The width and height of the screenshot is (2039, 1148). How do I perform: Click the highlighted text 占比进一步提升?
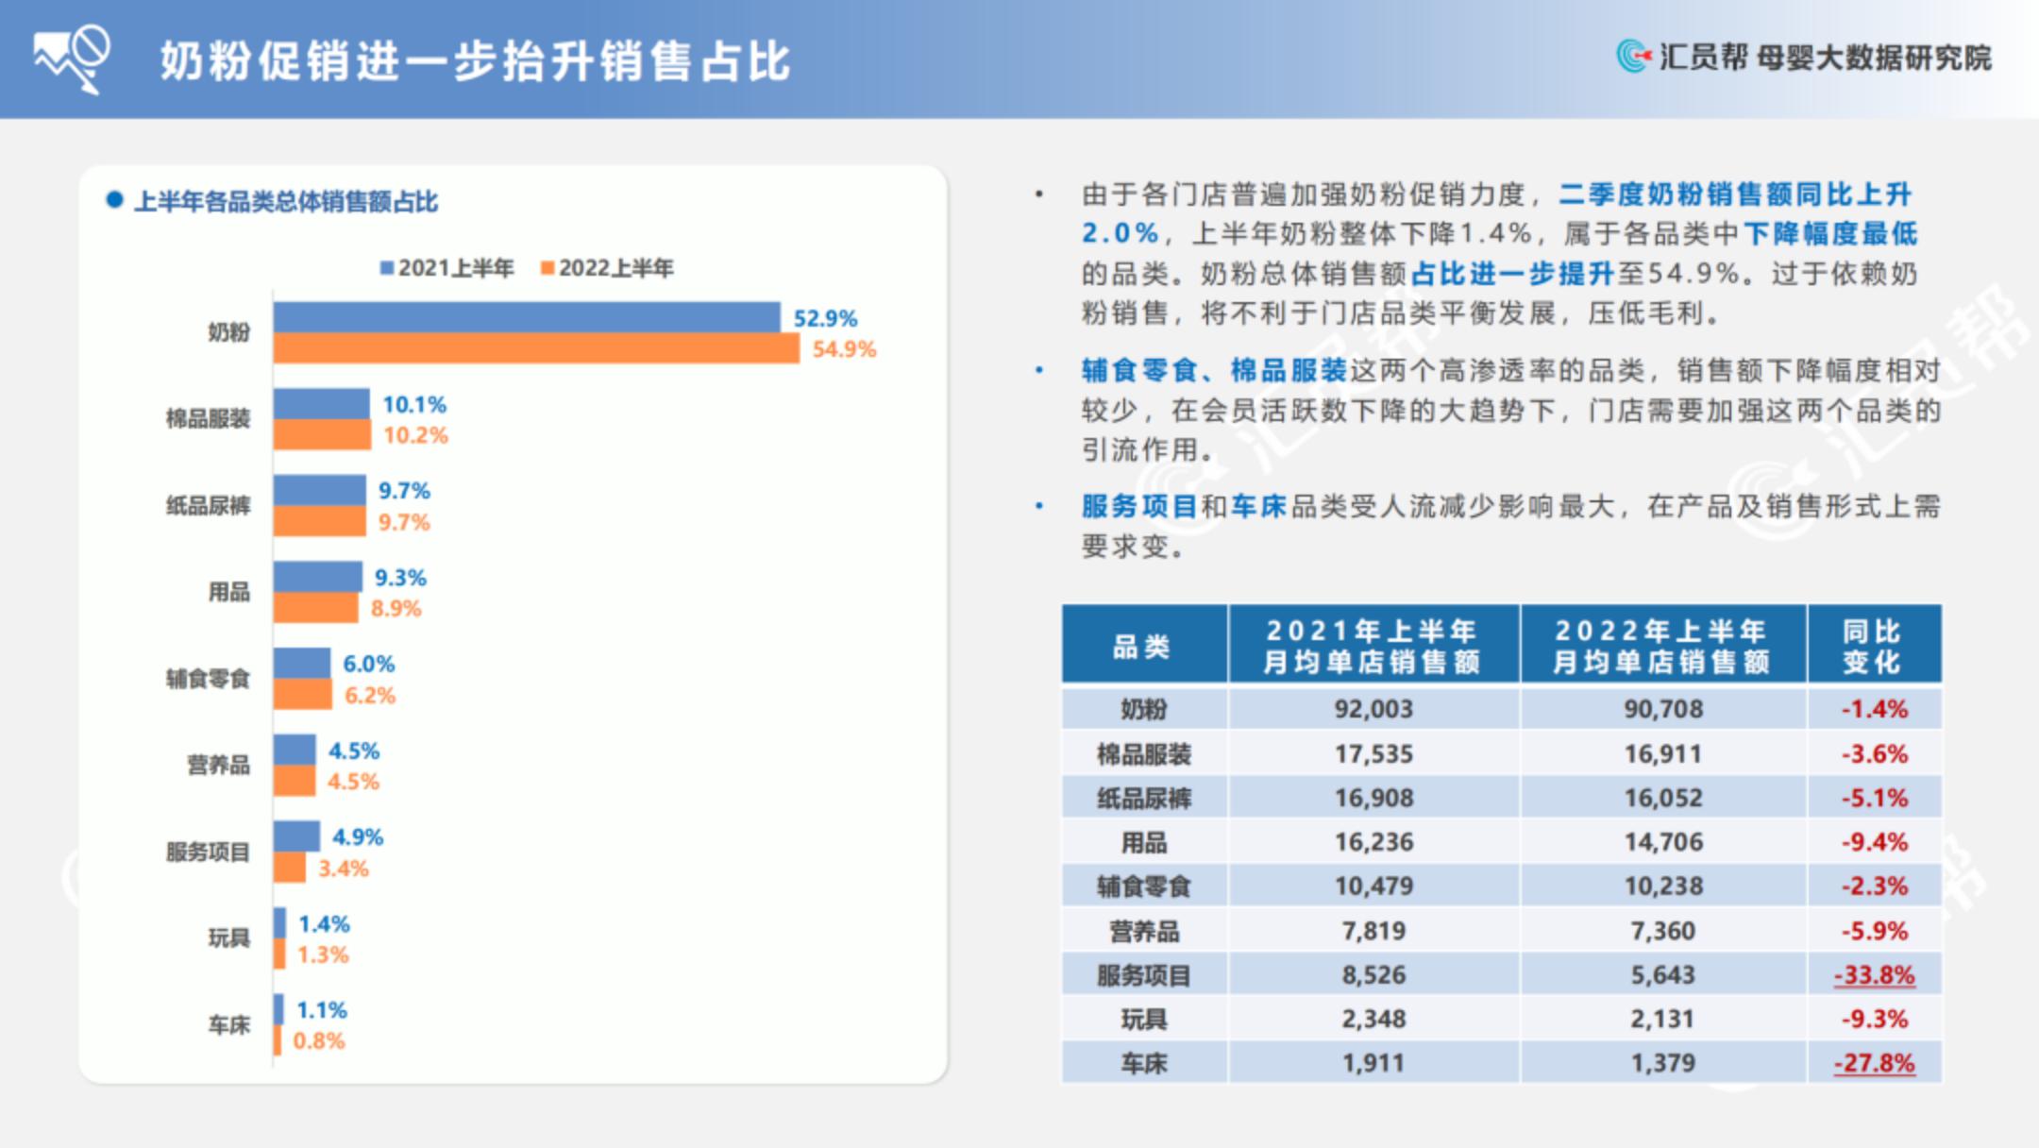1512,274
